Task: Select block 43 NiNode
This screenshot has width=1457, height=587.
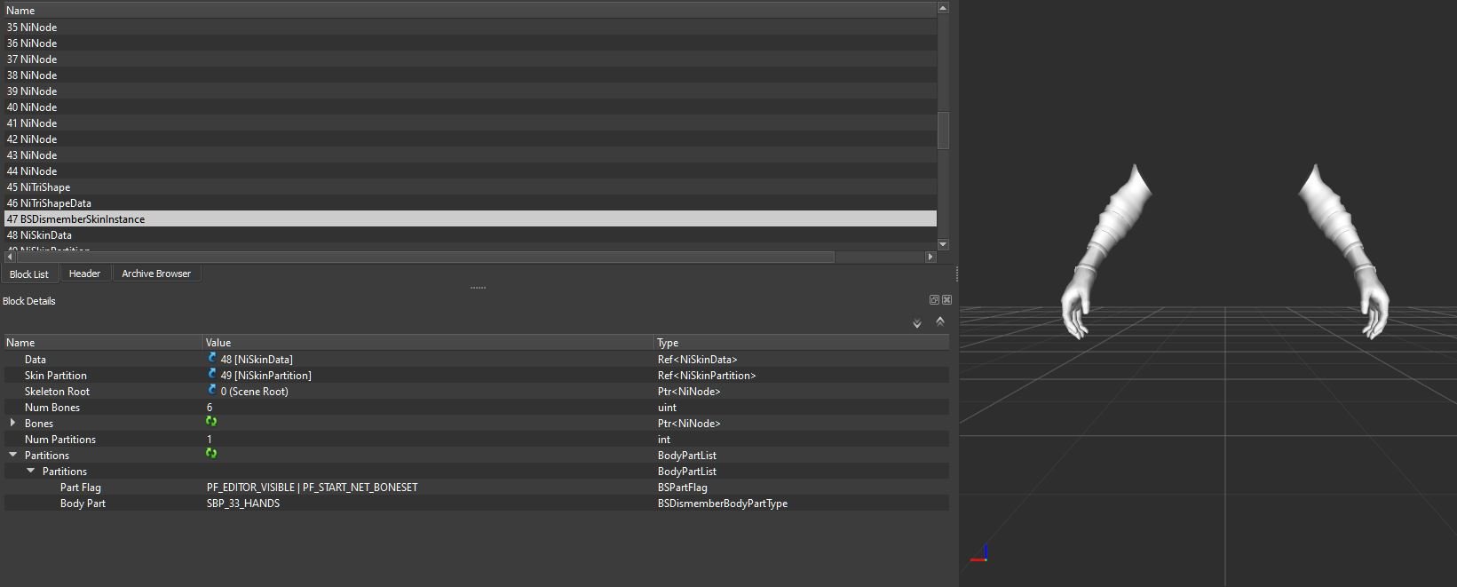Action: point(470,155)
